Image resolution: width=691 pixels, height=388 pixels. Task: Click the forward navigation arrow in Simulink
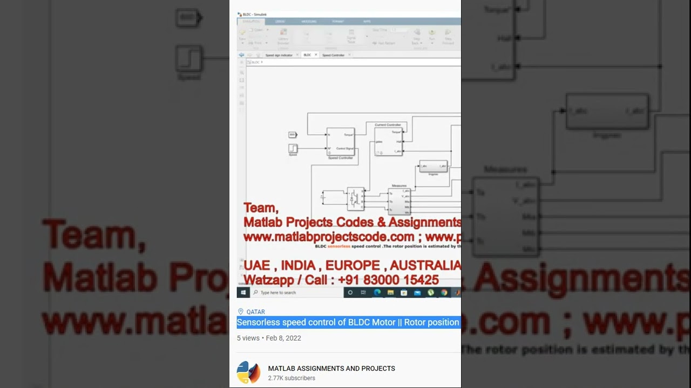point(249,55)
